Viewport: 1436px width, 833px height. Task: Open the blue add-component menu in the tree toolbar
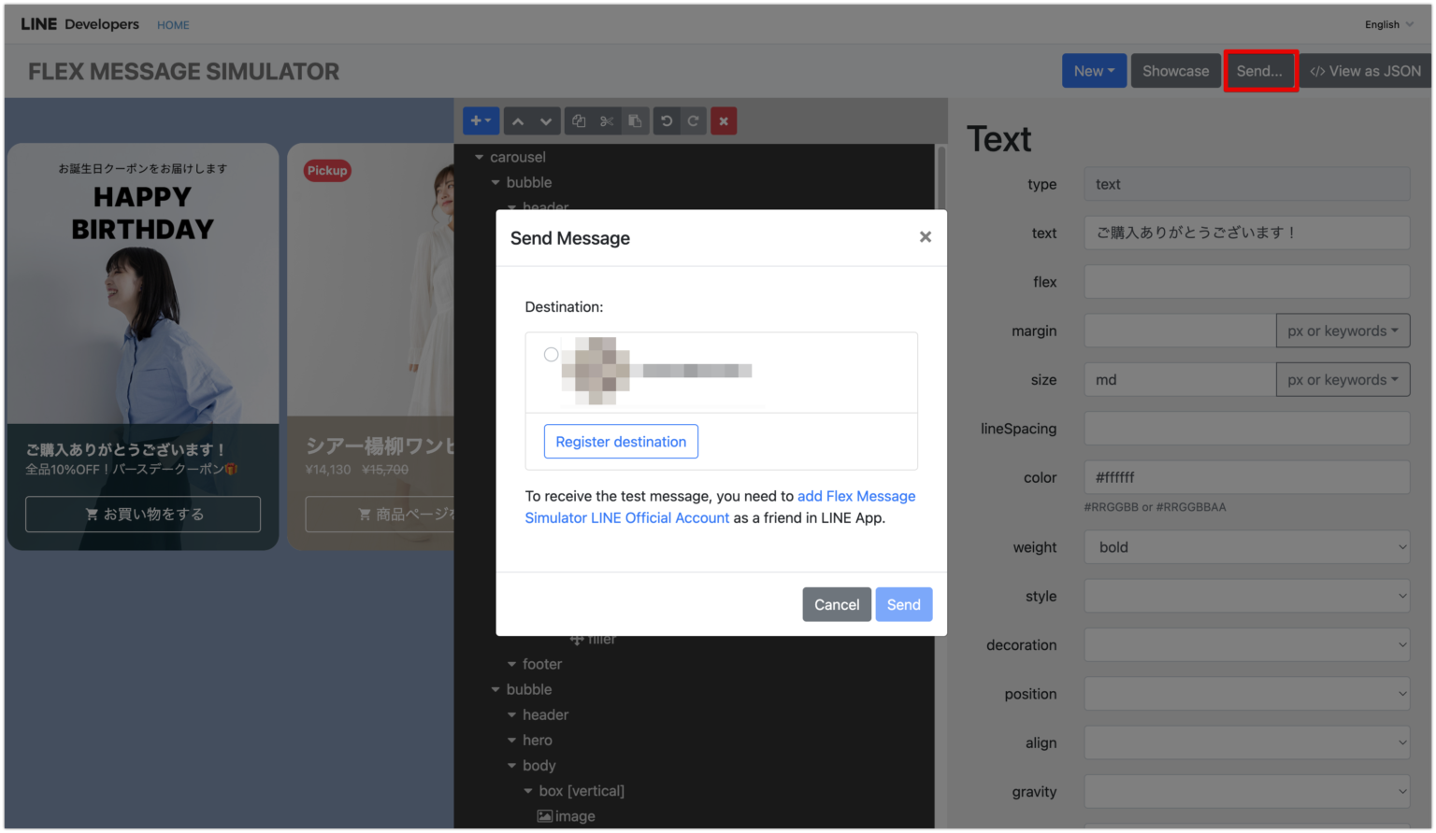(x=481, y=120)
